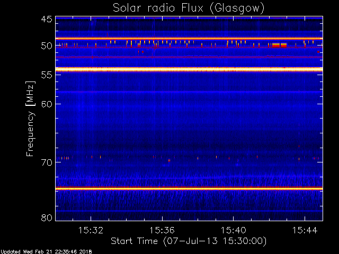Select the 15:40 time axis label

pyautogui.click(x=234, y=230)
